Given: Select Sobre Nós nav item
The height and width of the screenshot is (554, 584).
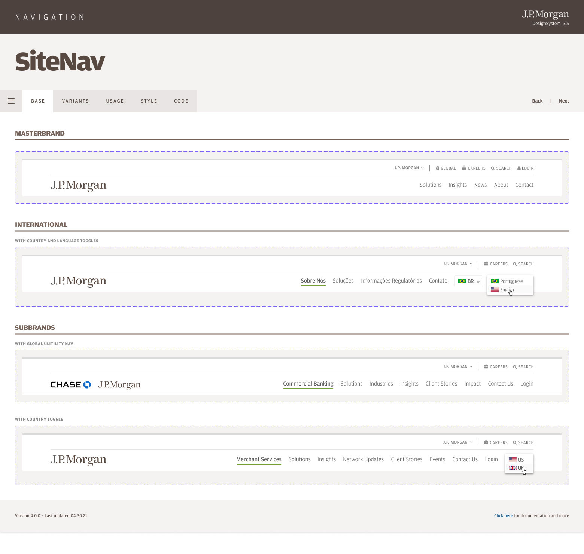Looking at the screenshot, I should 313,281.
